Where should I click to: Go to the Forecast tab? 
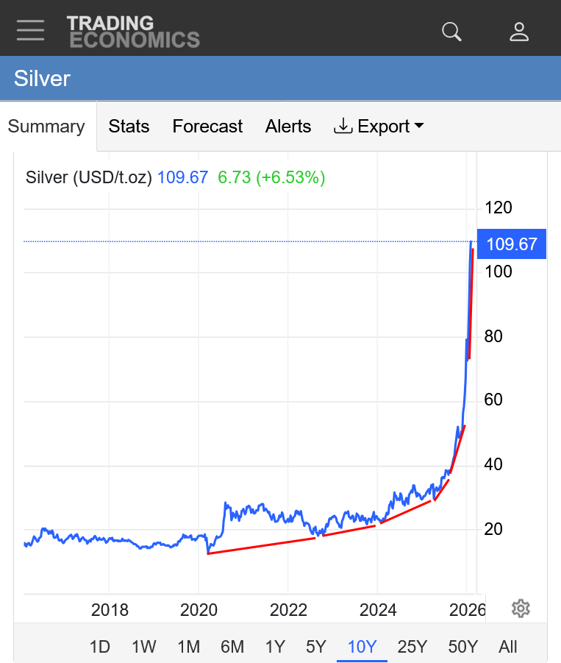pos(207,127)
